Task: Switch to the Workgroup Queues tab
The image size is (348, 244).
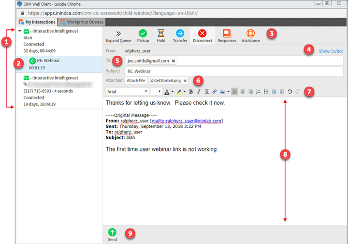Action: [x=82, y=22]
